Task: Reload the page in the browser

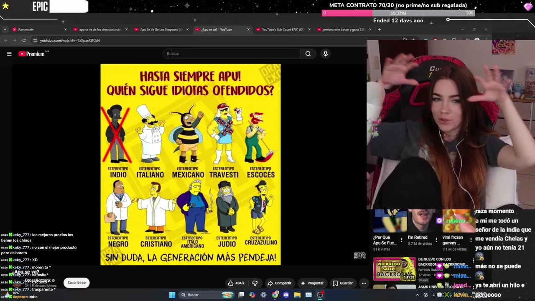Action: pyautogui.click(x=24, y=41)
